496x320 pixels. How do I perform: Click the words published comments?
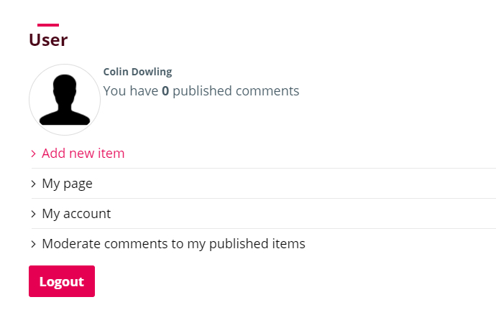tap(236, 91)
